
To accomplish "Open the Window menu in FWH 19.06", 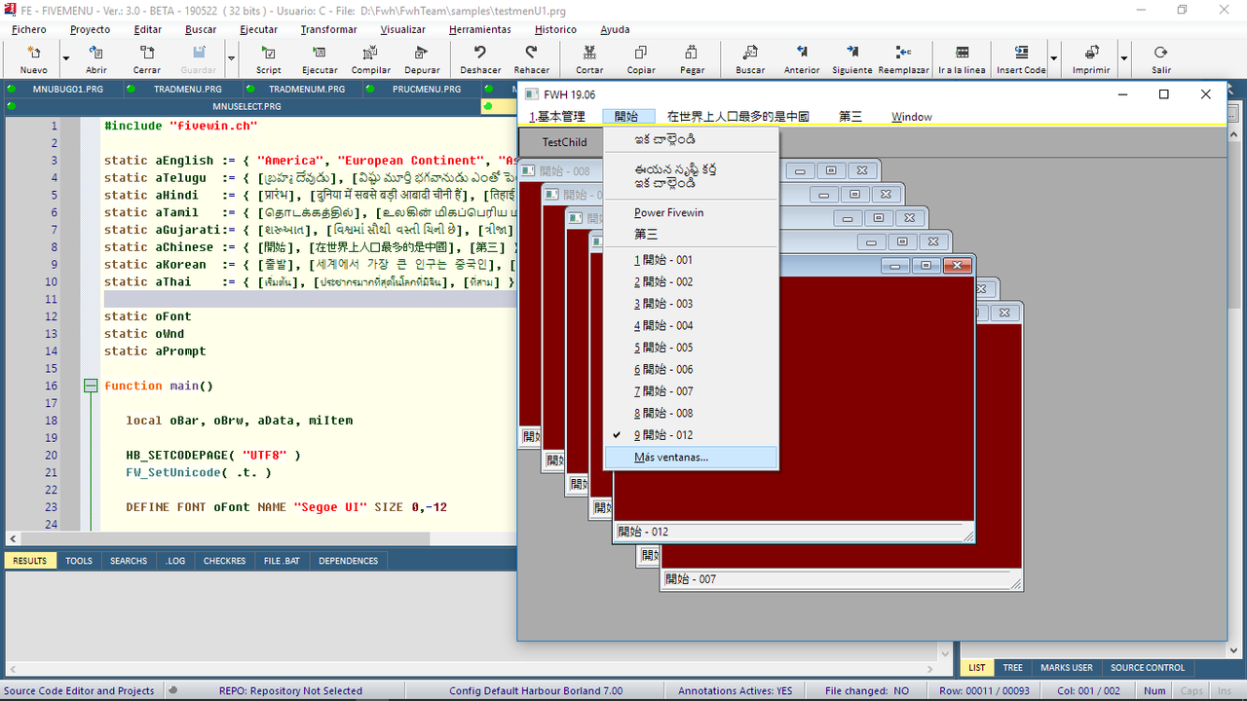I will tap(912, 117).
